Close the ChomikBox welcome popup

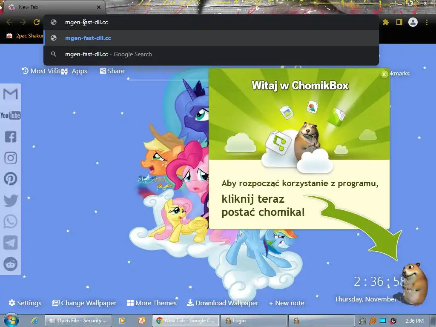(384, 74)
